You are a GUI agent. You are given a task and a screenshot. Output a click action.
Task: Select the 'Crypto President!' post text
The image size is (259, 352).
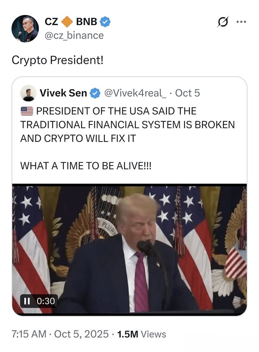[x=57, y=60]
